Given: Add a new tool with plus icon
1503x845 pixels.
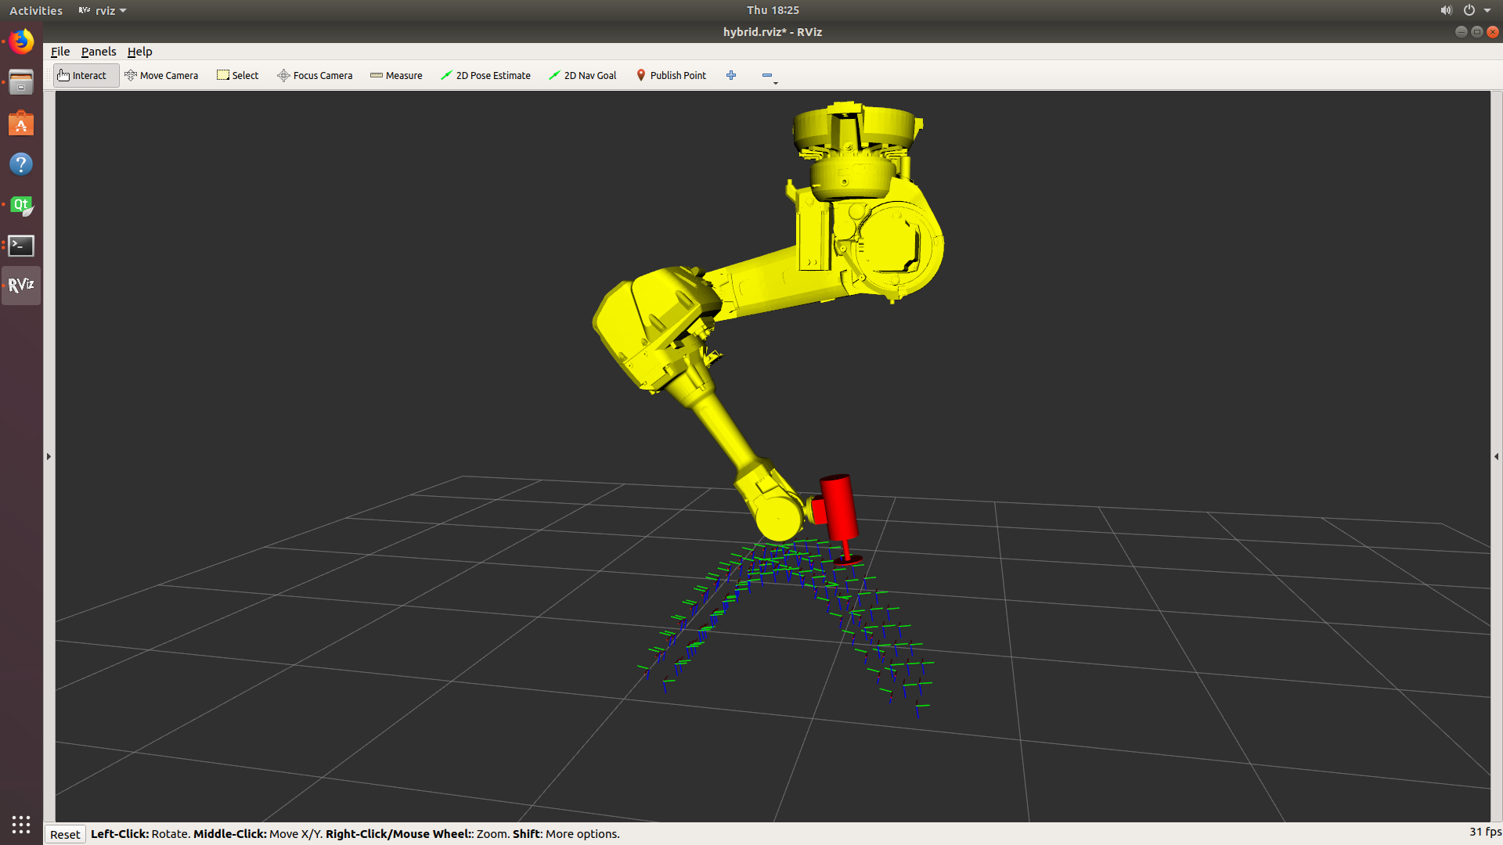Looking at the screenshot, I should coord(731,76).
